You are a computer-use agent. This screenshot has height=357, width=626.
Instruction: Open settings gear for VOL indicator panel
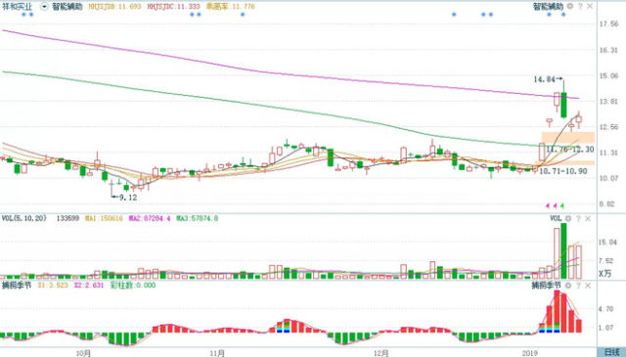(568, 218)
